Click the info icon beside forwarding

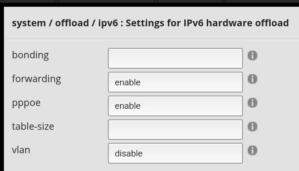(x=252, y=79)
